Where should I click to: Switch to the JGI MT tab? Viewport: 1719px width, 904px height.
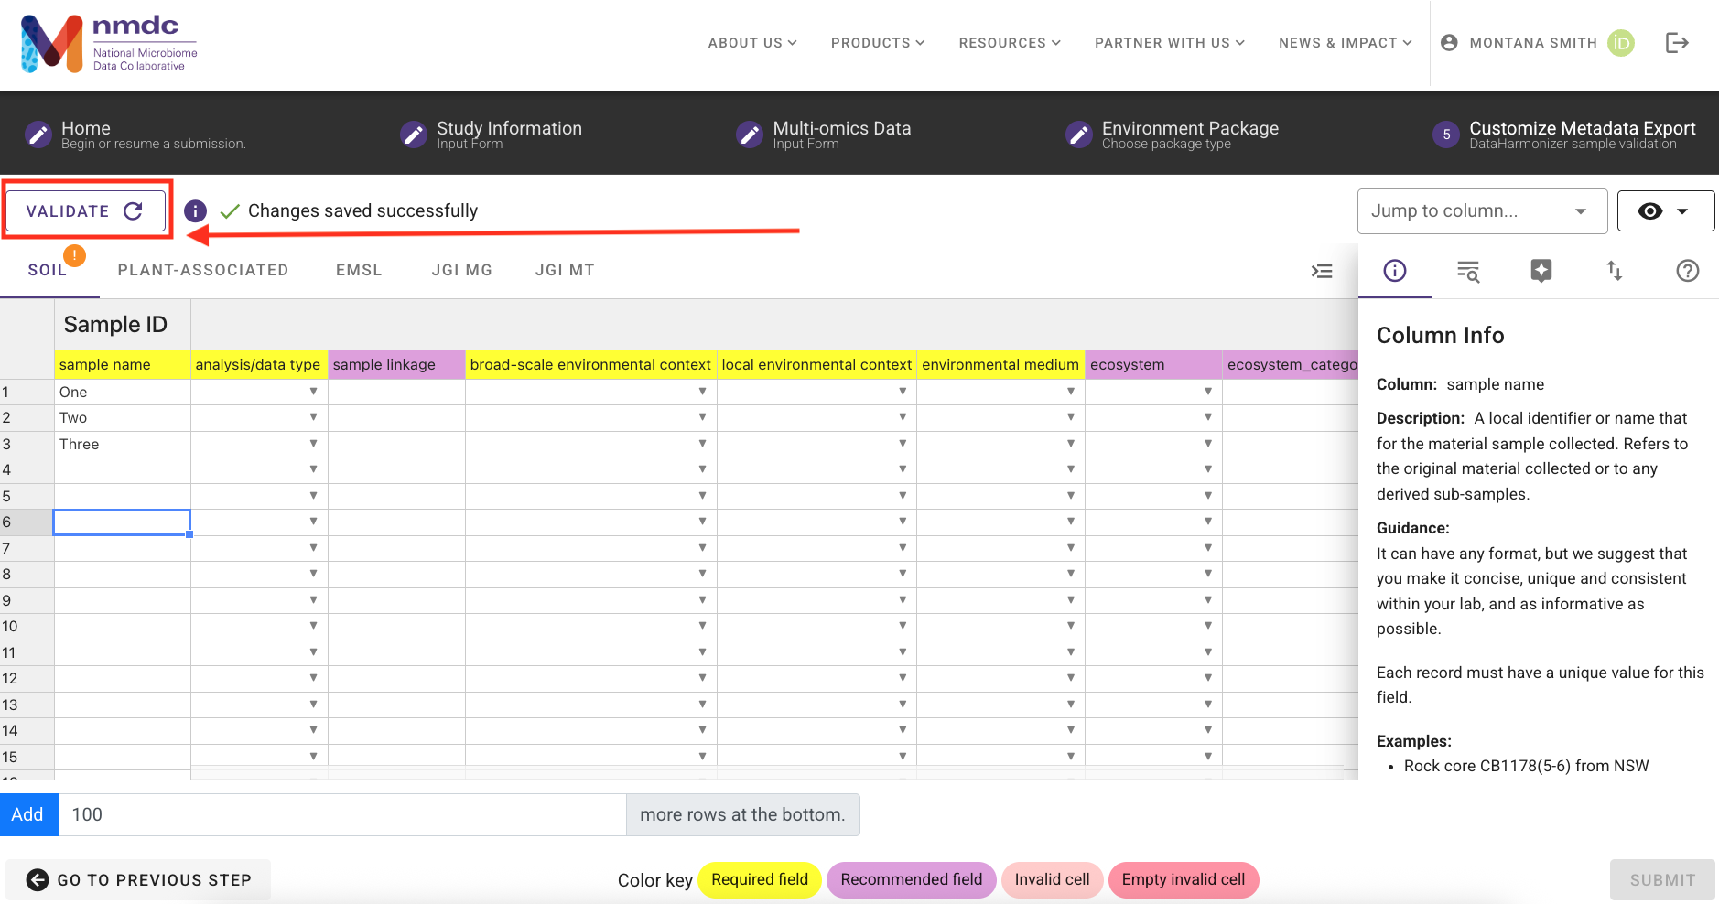[565, 271]
